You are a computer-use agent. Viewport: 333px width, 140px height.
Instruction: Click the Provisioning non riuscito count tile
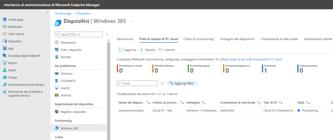129,68
